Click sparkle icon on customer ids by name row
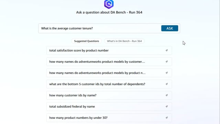Image resolution: width=220 pixels, height=124 pixels. pos(167,95)
